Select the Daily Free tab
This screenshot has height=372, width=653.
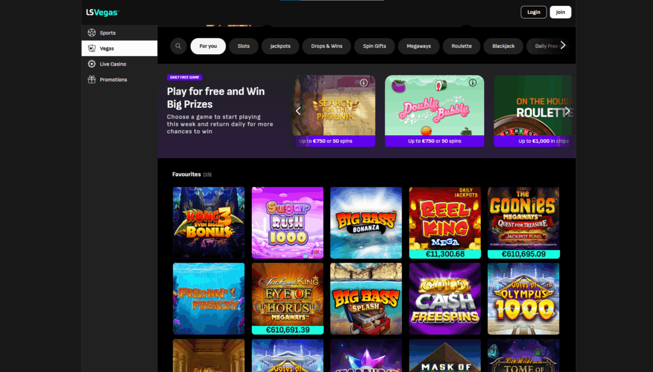coord(546,46)
